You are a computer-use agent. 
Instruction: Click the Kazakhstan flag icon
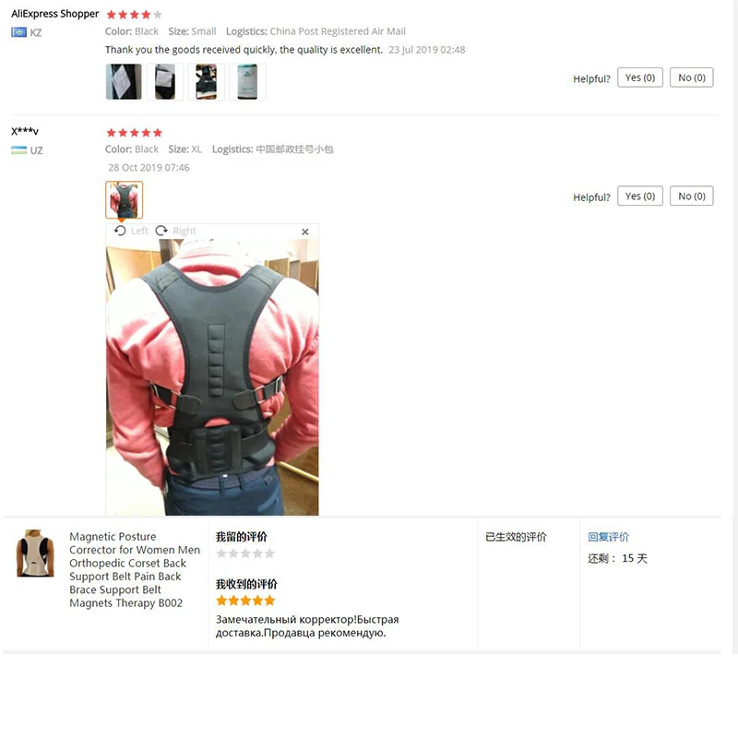[18, 32]
